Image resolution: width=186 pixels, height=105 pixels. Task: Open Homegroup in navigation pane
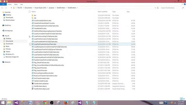click(8, 31)
